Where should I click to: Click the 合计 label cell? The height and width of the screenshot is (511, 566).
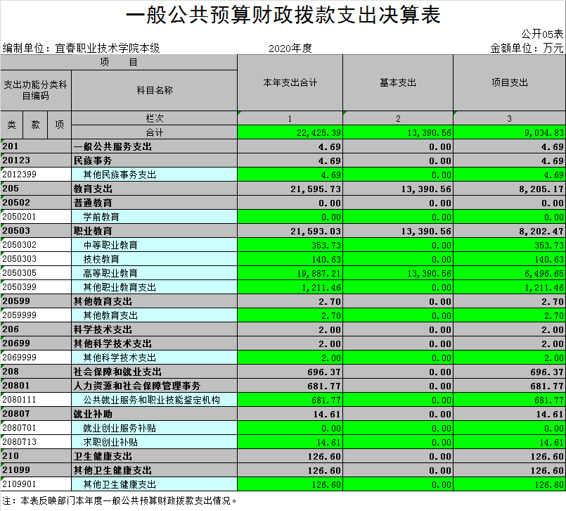click(154, 132)
